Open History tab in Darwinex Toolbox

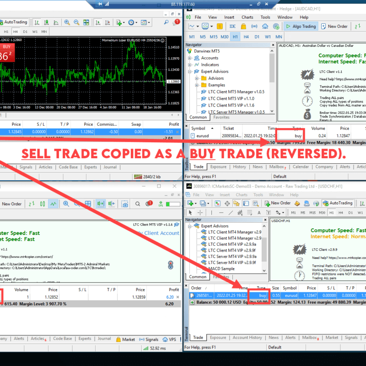pyautogui.click(x=239, y=167)
